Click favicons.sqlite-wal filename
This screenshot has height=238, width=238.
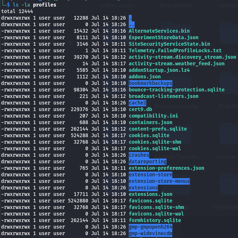(156, 214)
